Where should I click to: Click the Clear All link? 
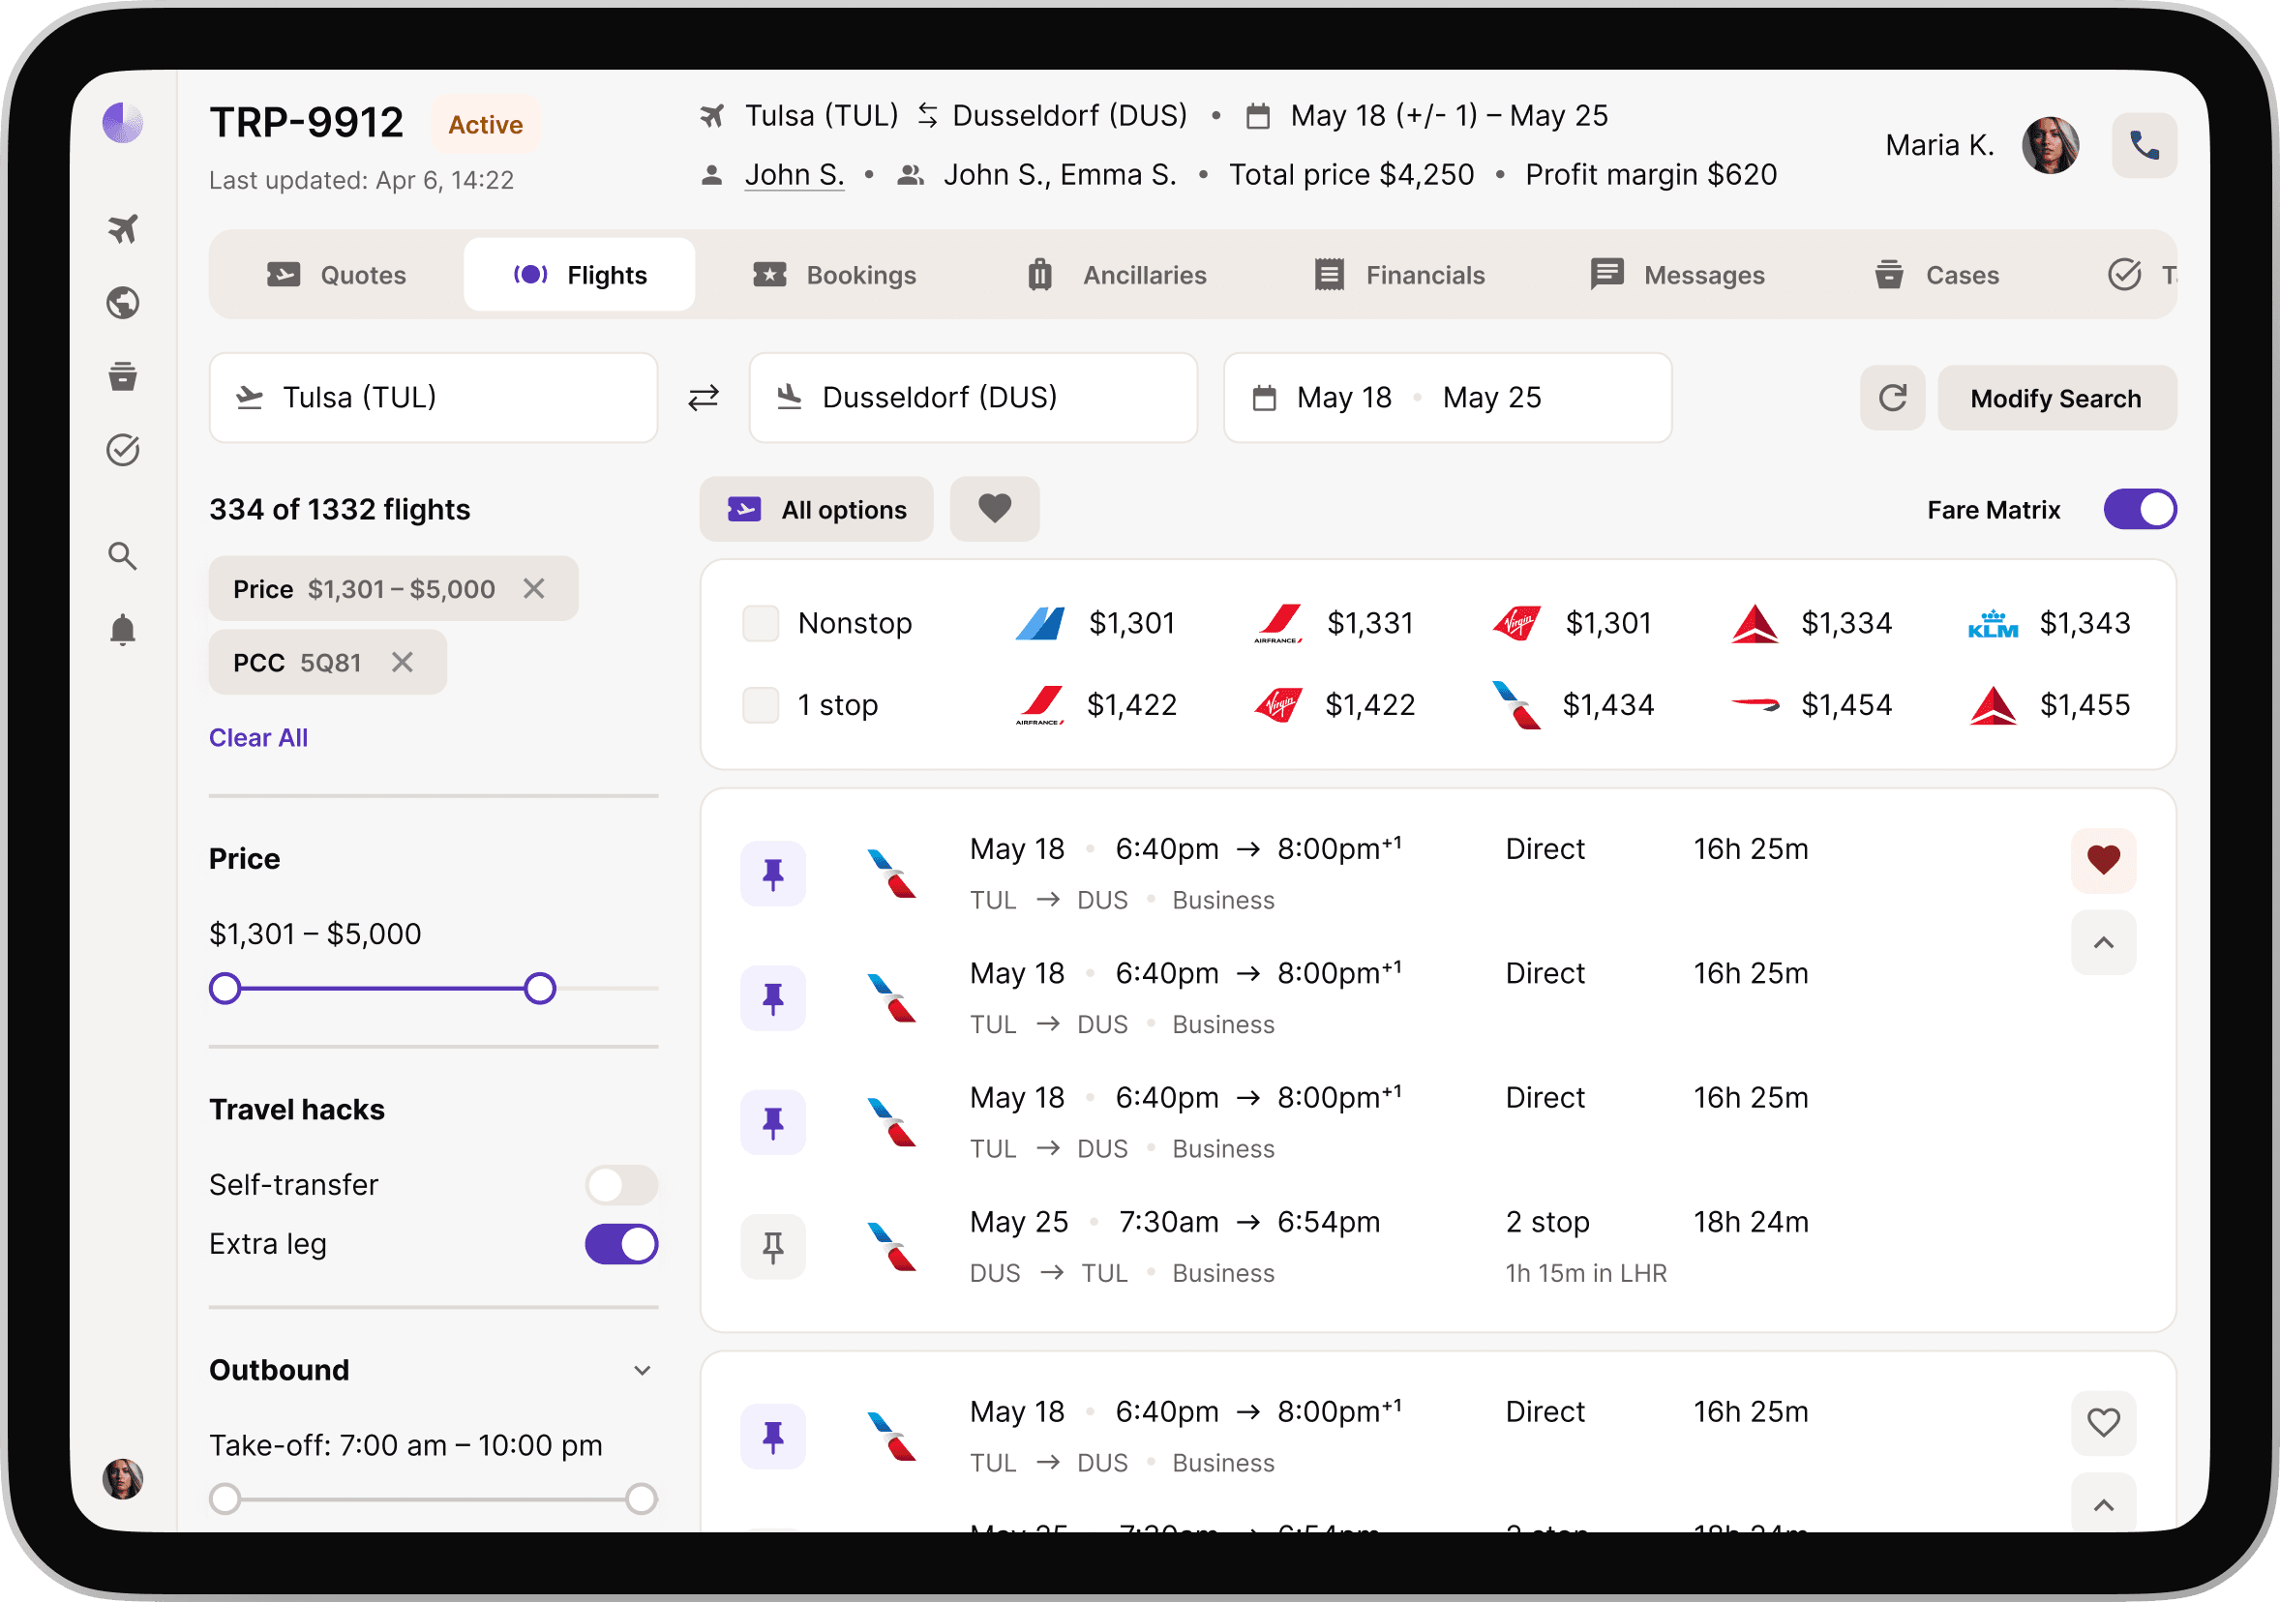pos(258,737)
